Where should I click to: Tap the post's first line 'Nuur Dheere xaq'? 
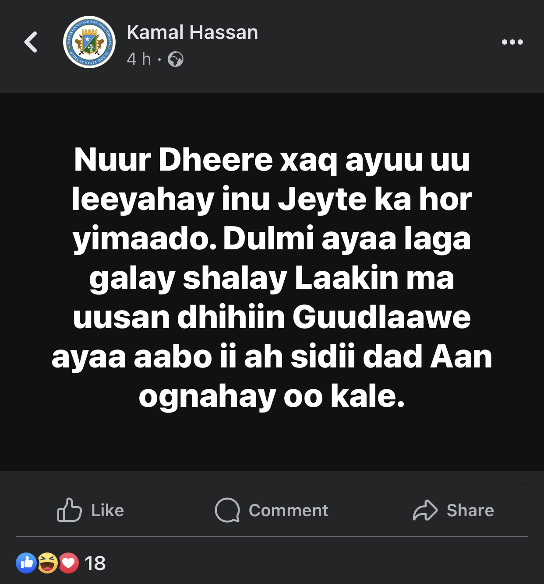(x=206, y=160)
